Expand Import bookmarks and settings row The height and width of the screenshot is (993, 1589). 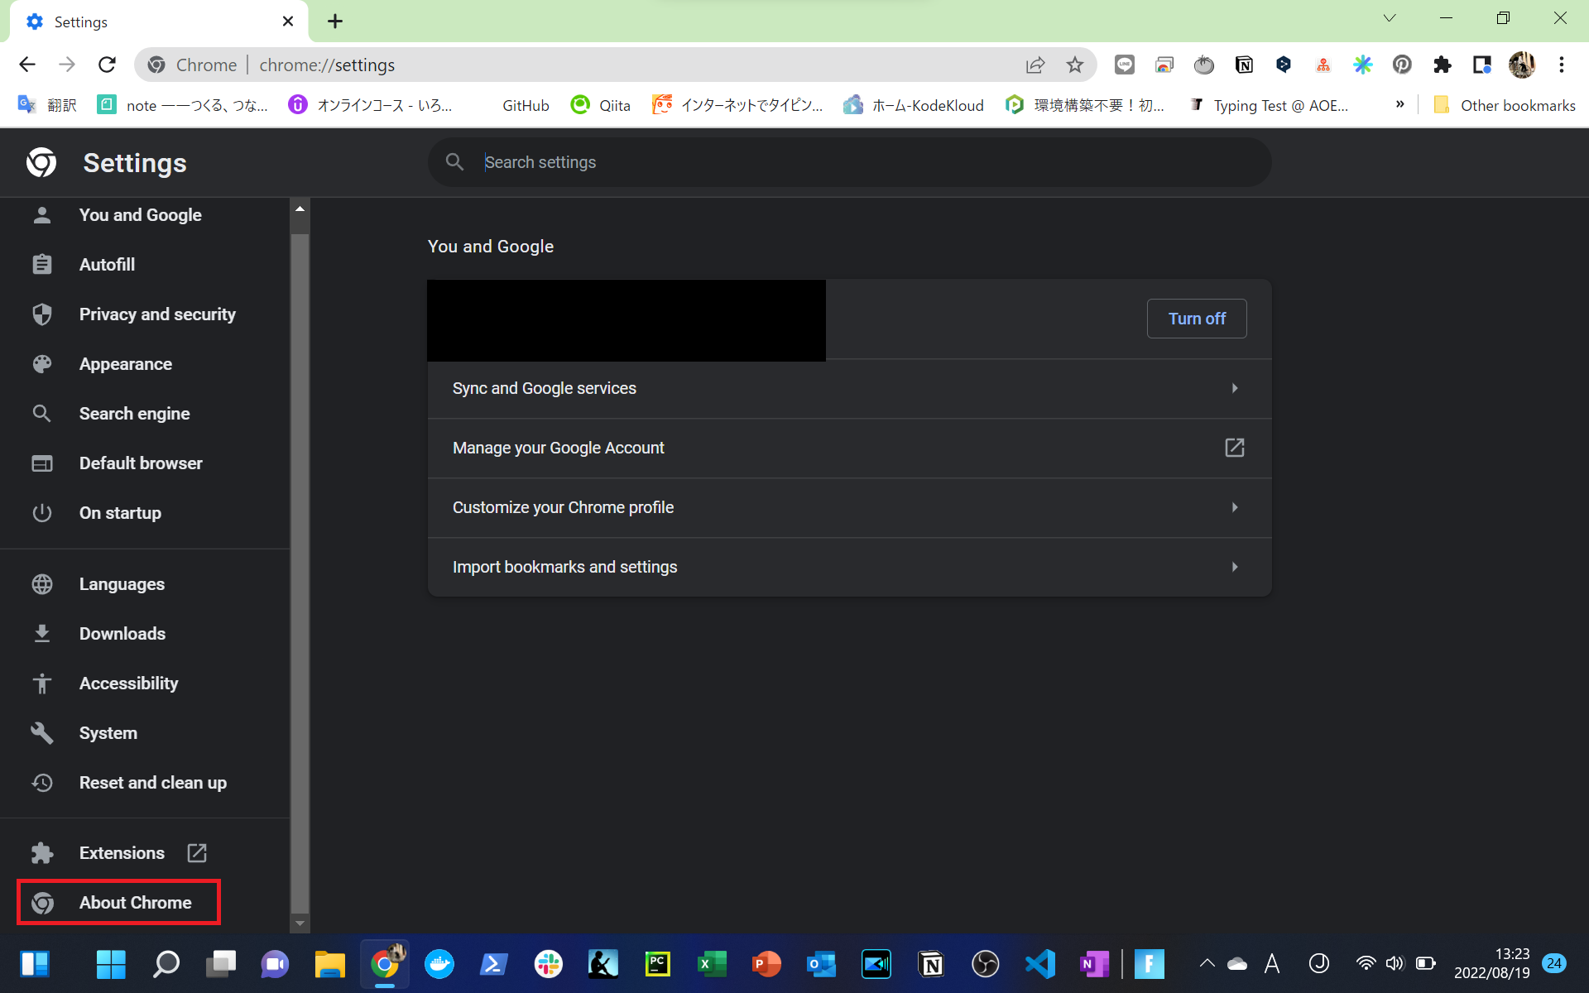849,567
